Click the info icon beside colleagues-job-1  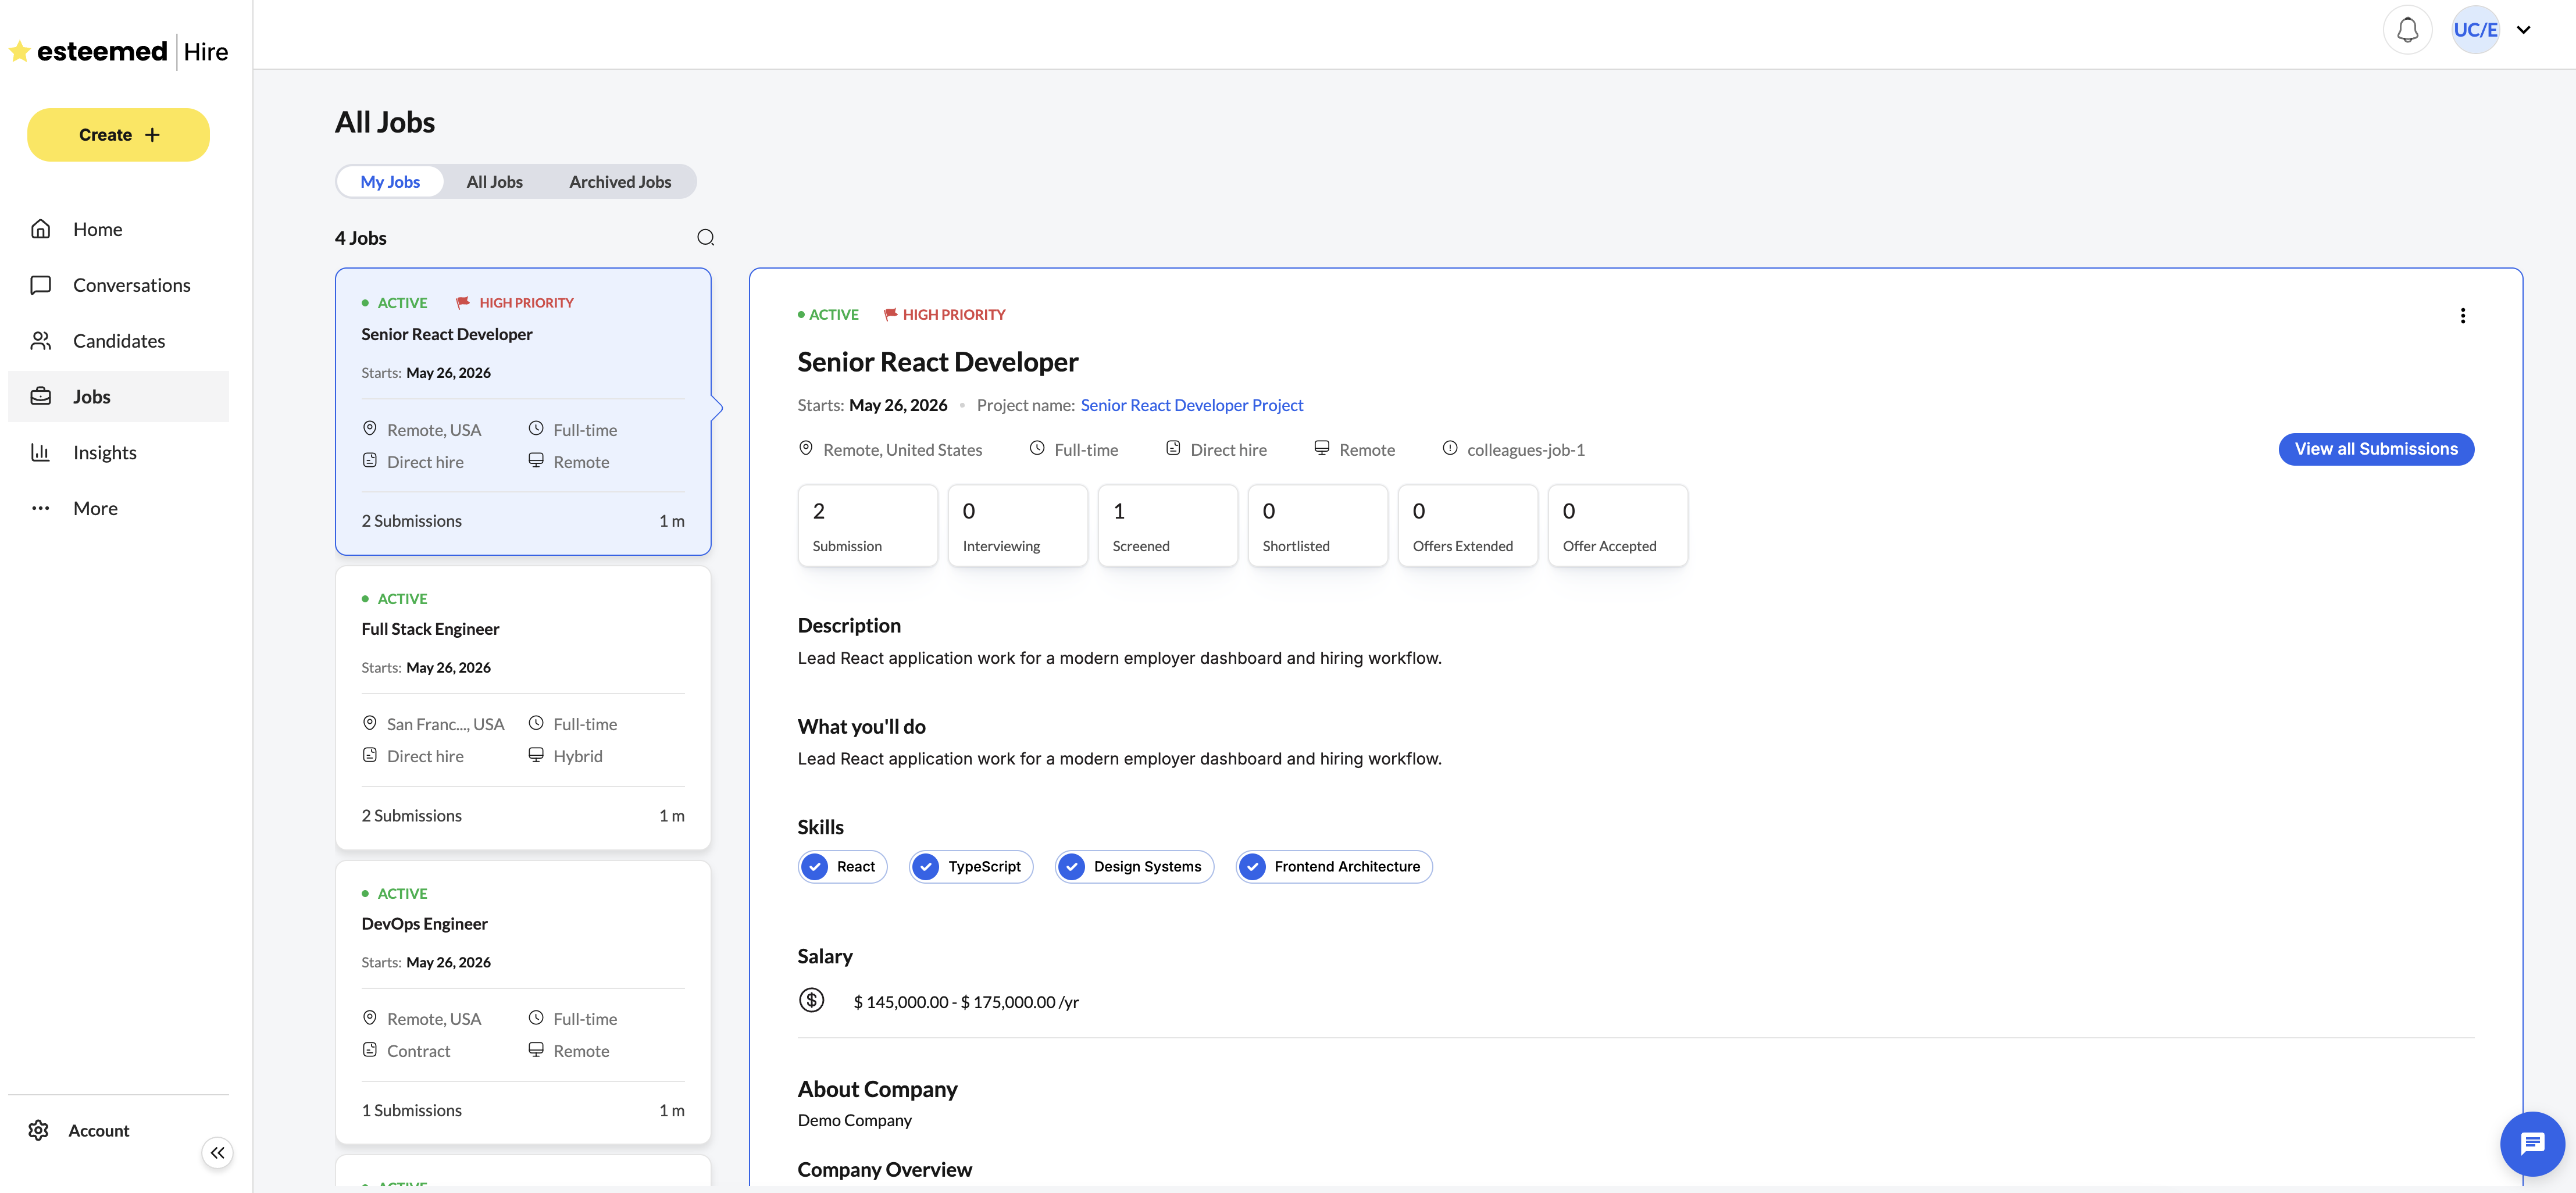point(1450,449)
